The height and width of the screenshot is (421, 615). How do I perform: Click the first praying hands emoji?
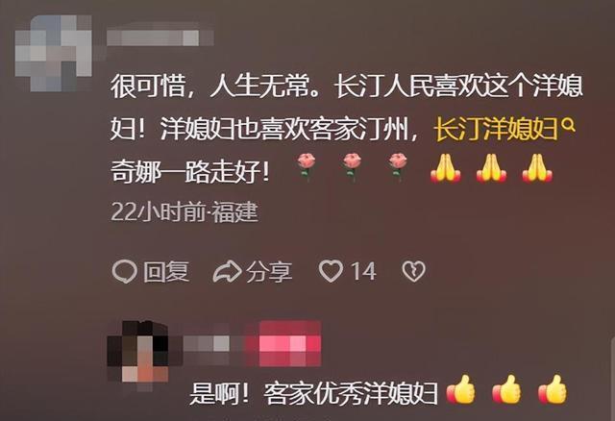point(445,168)
